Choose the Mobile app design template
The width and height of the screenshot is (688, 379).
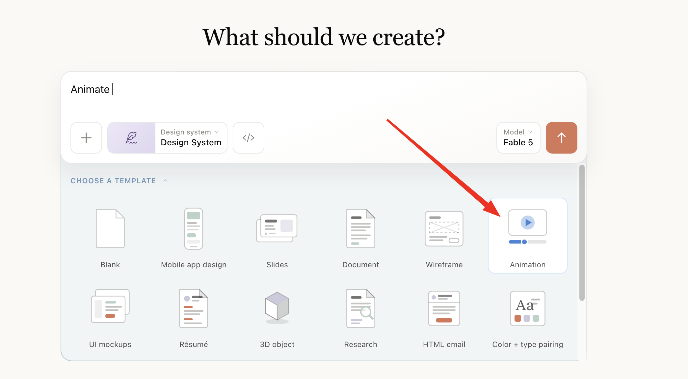194,238
